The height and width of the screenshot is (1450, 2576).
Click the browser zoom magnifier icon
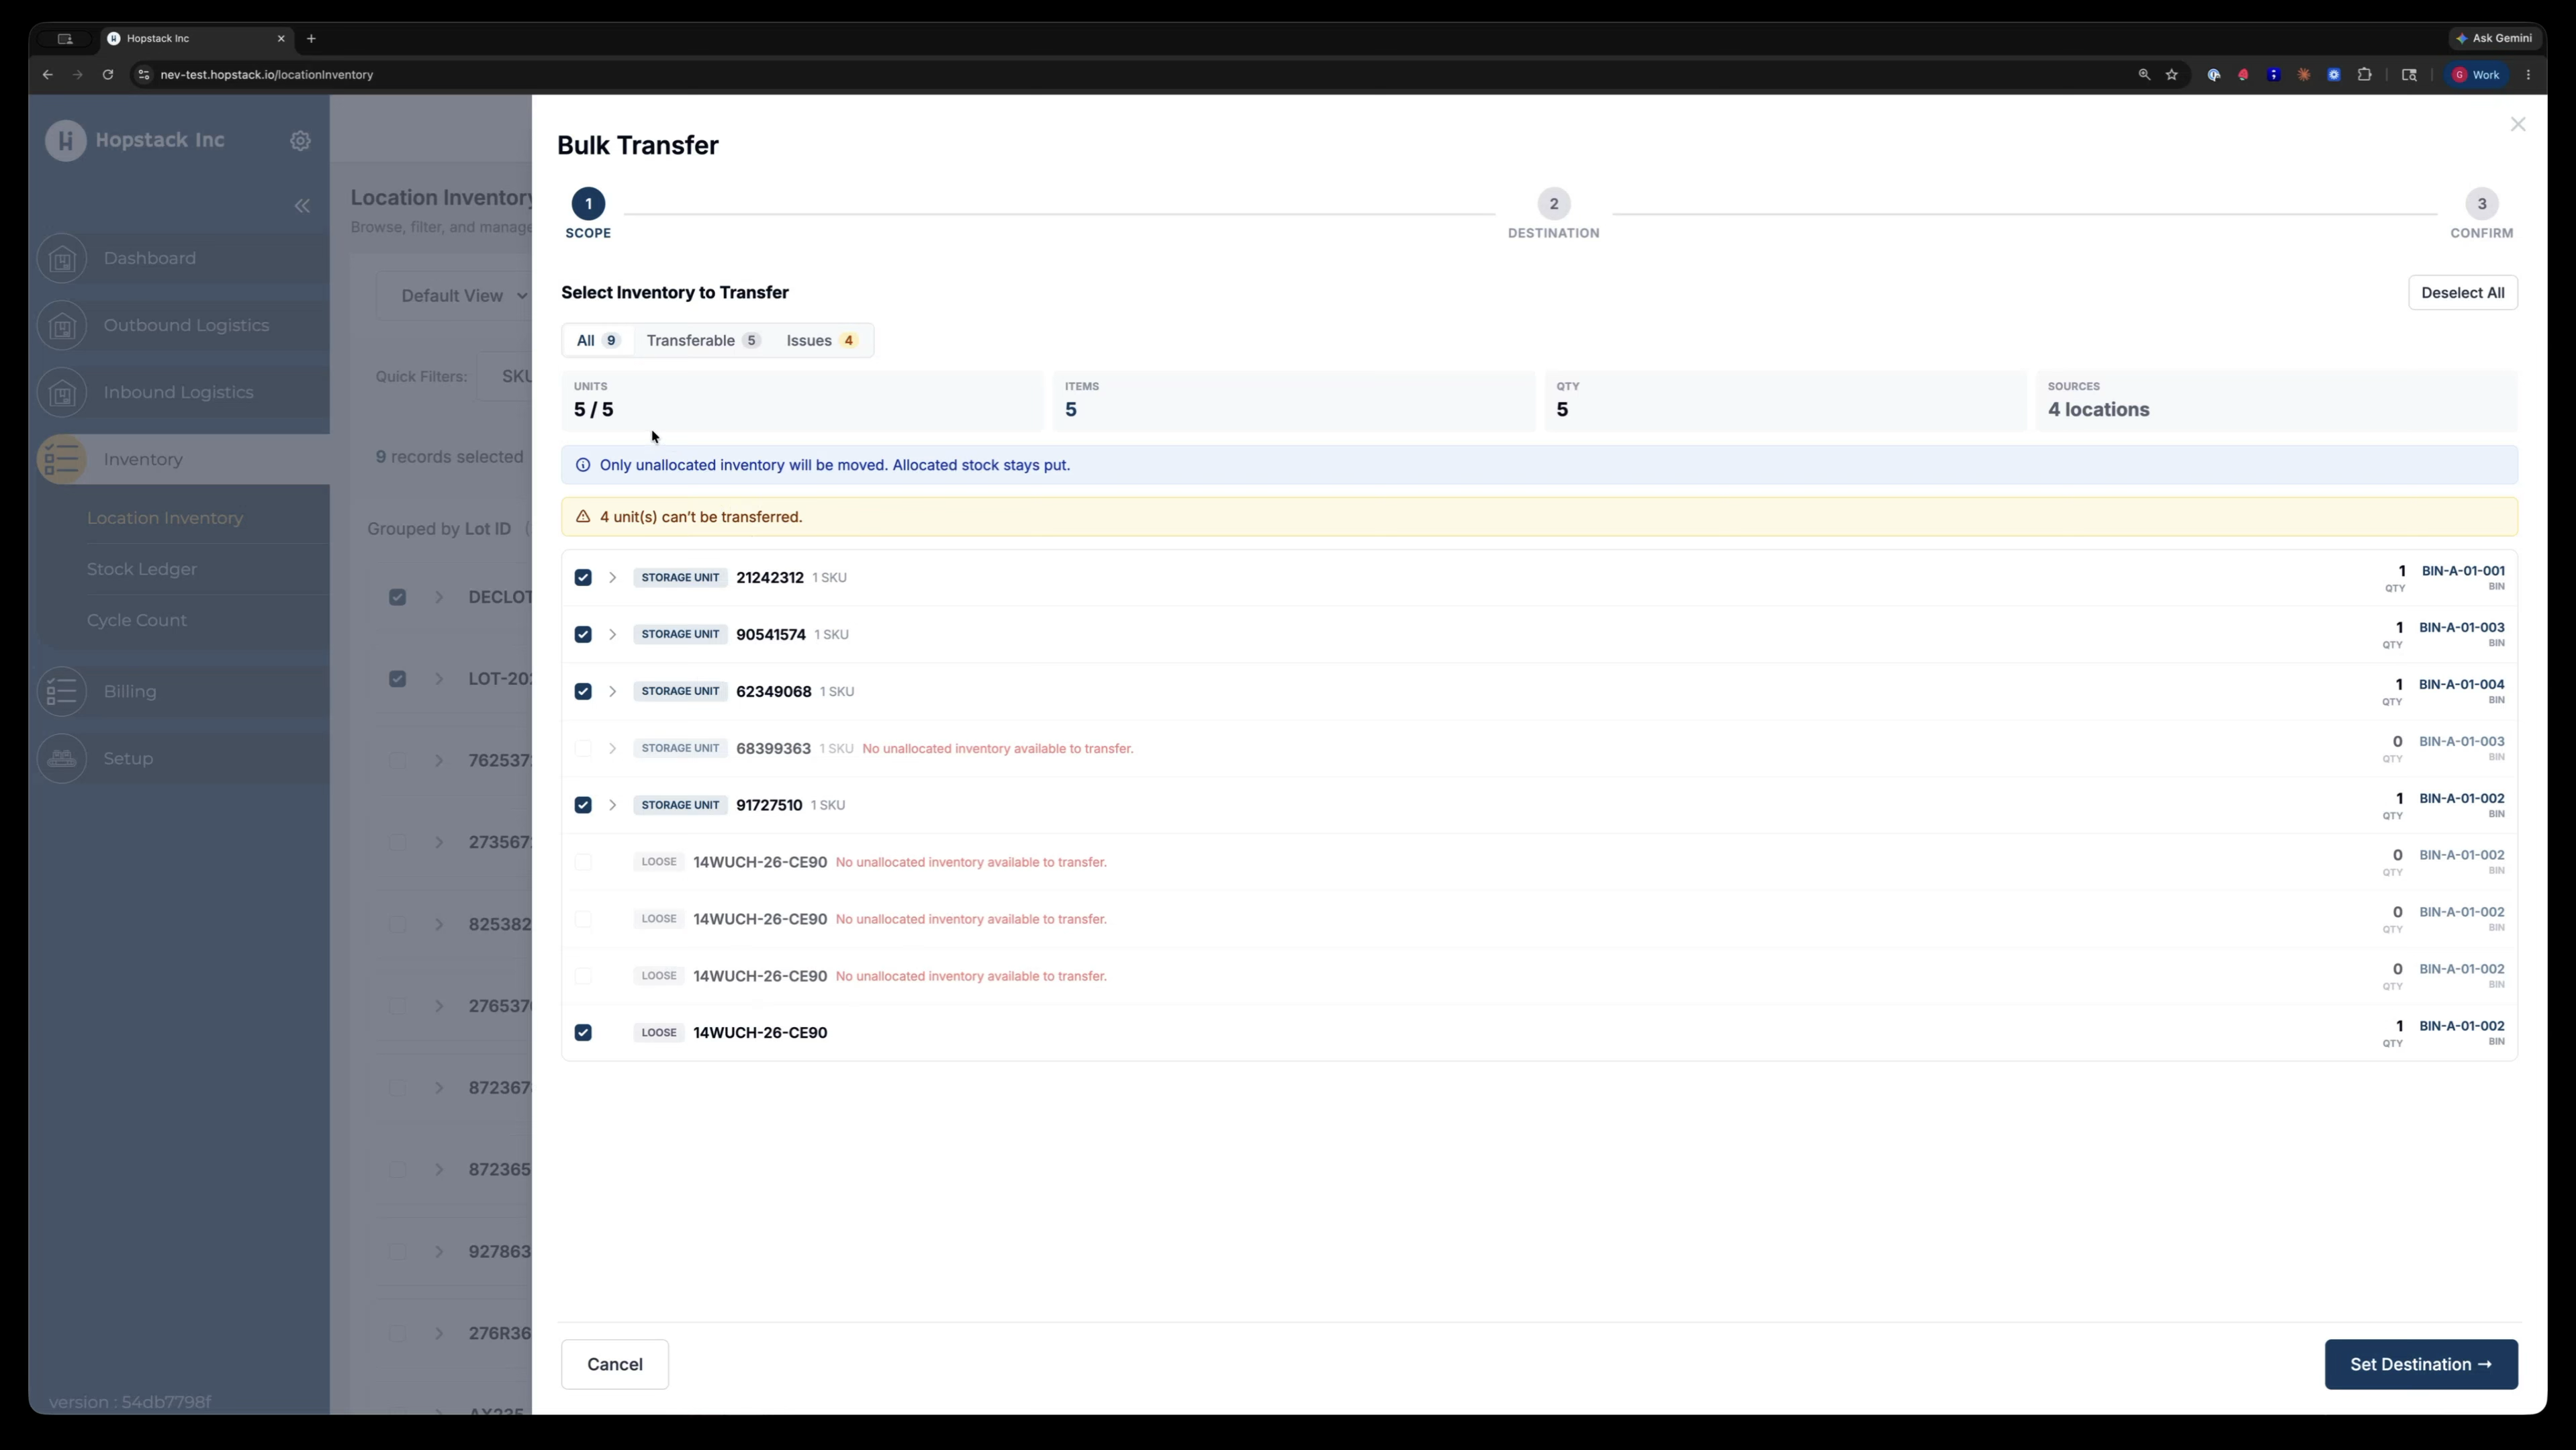[x=2144, y=75]
